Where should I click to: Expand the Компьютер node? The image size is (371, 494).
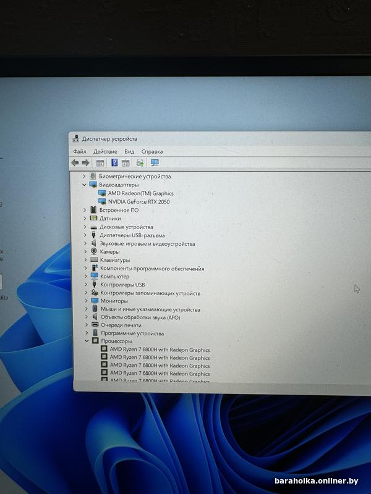pos(85,276)
